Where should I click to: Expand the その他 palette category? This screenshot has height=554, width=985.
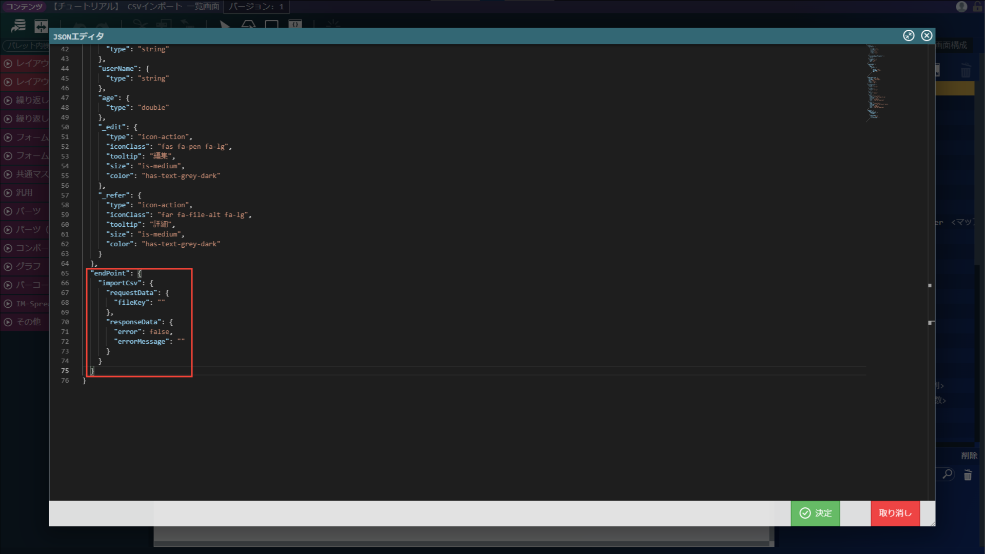(25, 322)
